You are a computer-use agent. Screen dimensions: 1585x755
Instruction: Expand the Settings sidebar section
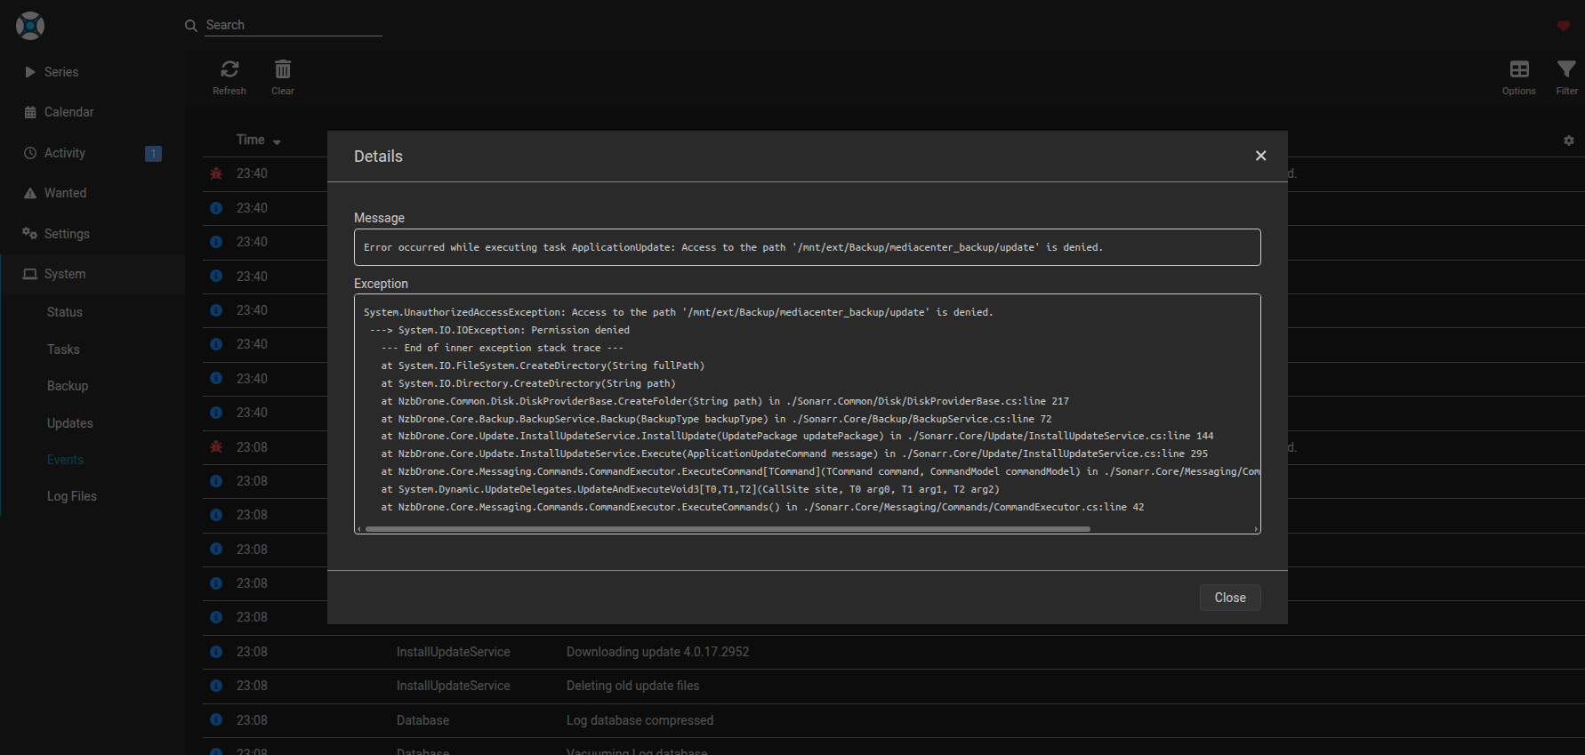point(67,234)
